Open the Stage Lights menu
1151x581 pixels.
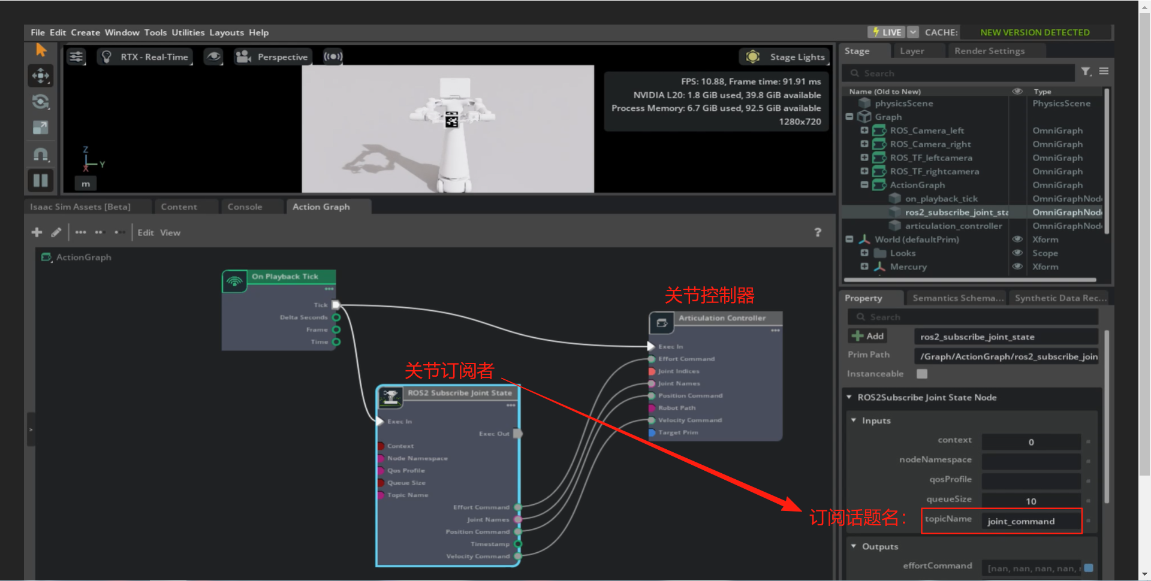point(785,57)
